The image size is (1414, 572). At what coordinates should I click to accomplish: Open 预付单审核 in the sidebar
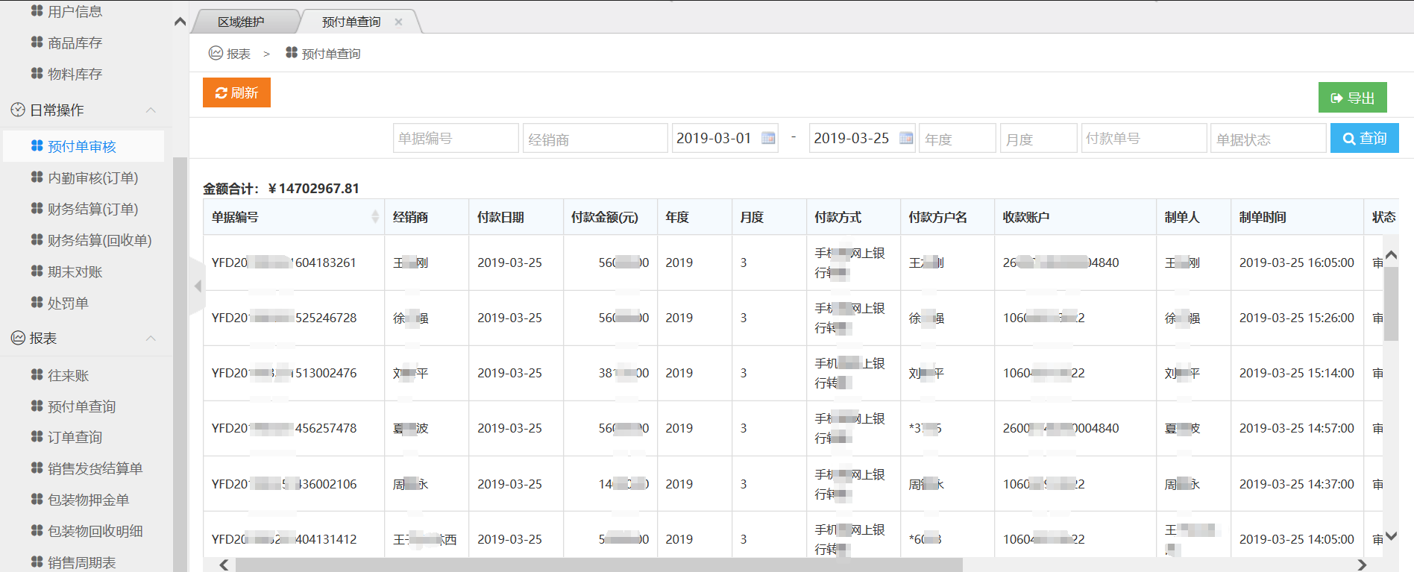[x=82, y=146]
